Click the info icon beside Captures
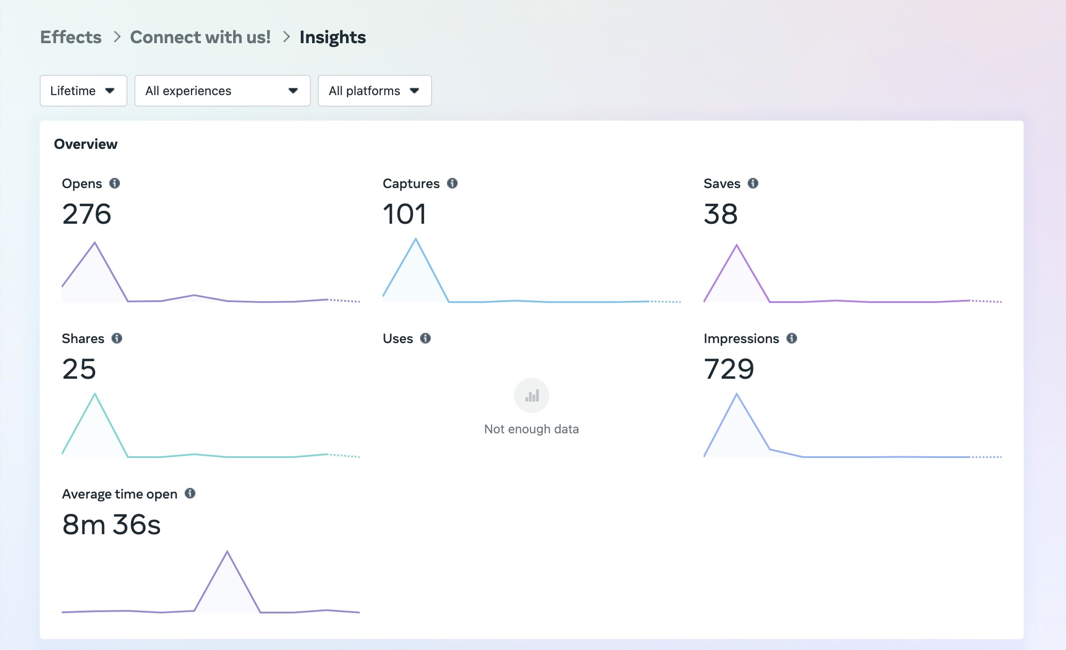Screen dimensions: 1066x650 (x=452, y=183)
